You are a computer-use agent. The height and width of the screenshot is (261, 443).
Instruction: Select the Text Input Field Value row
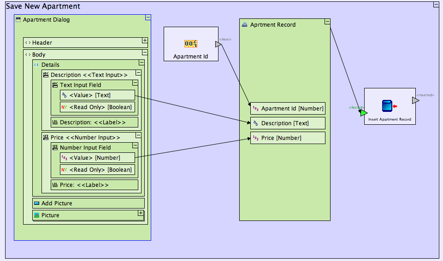[x=97, y=95]
